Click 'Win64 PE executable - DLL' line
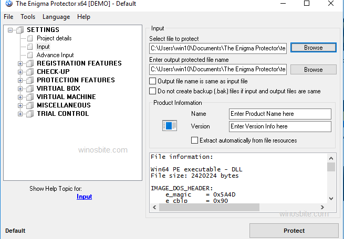 (196, 169)
